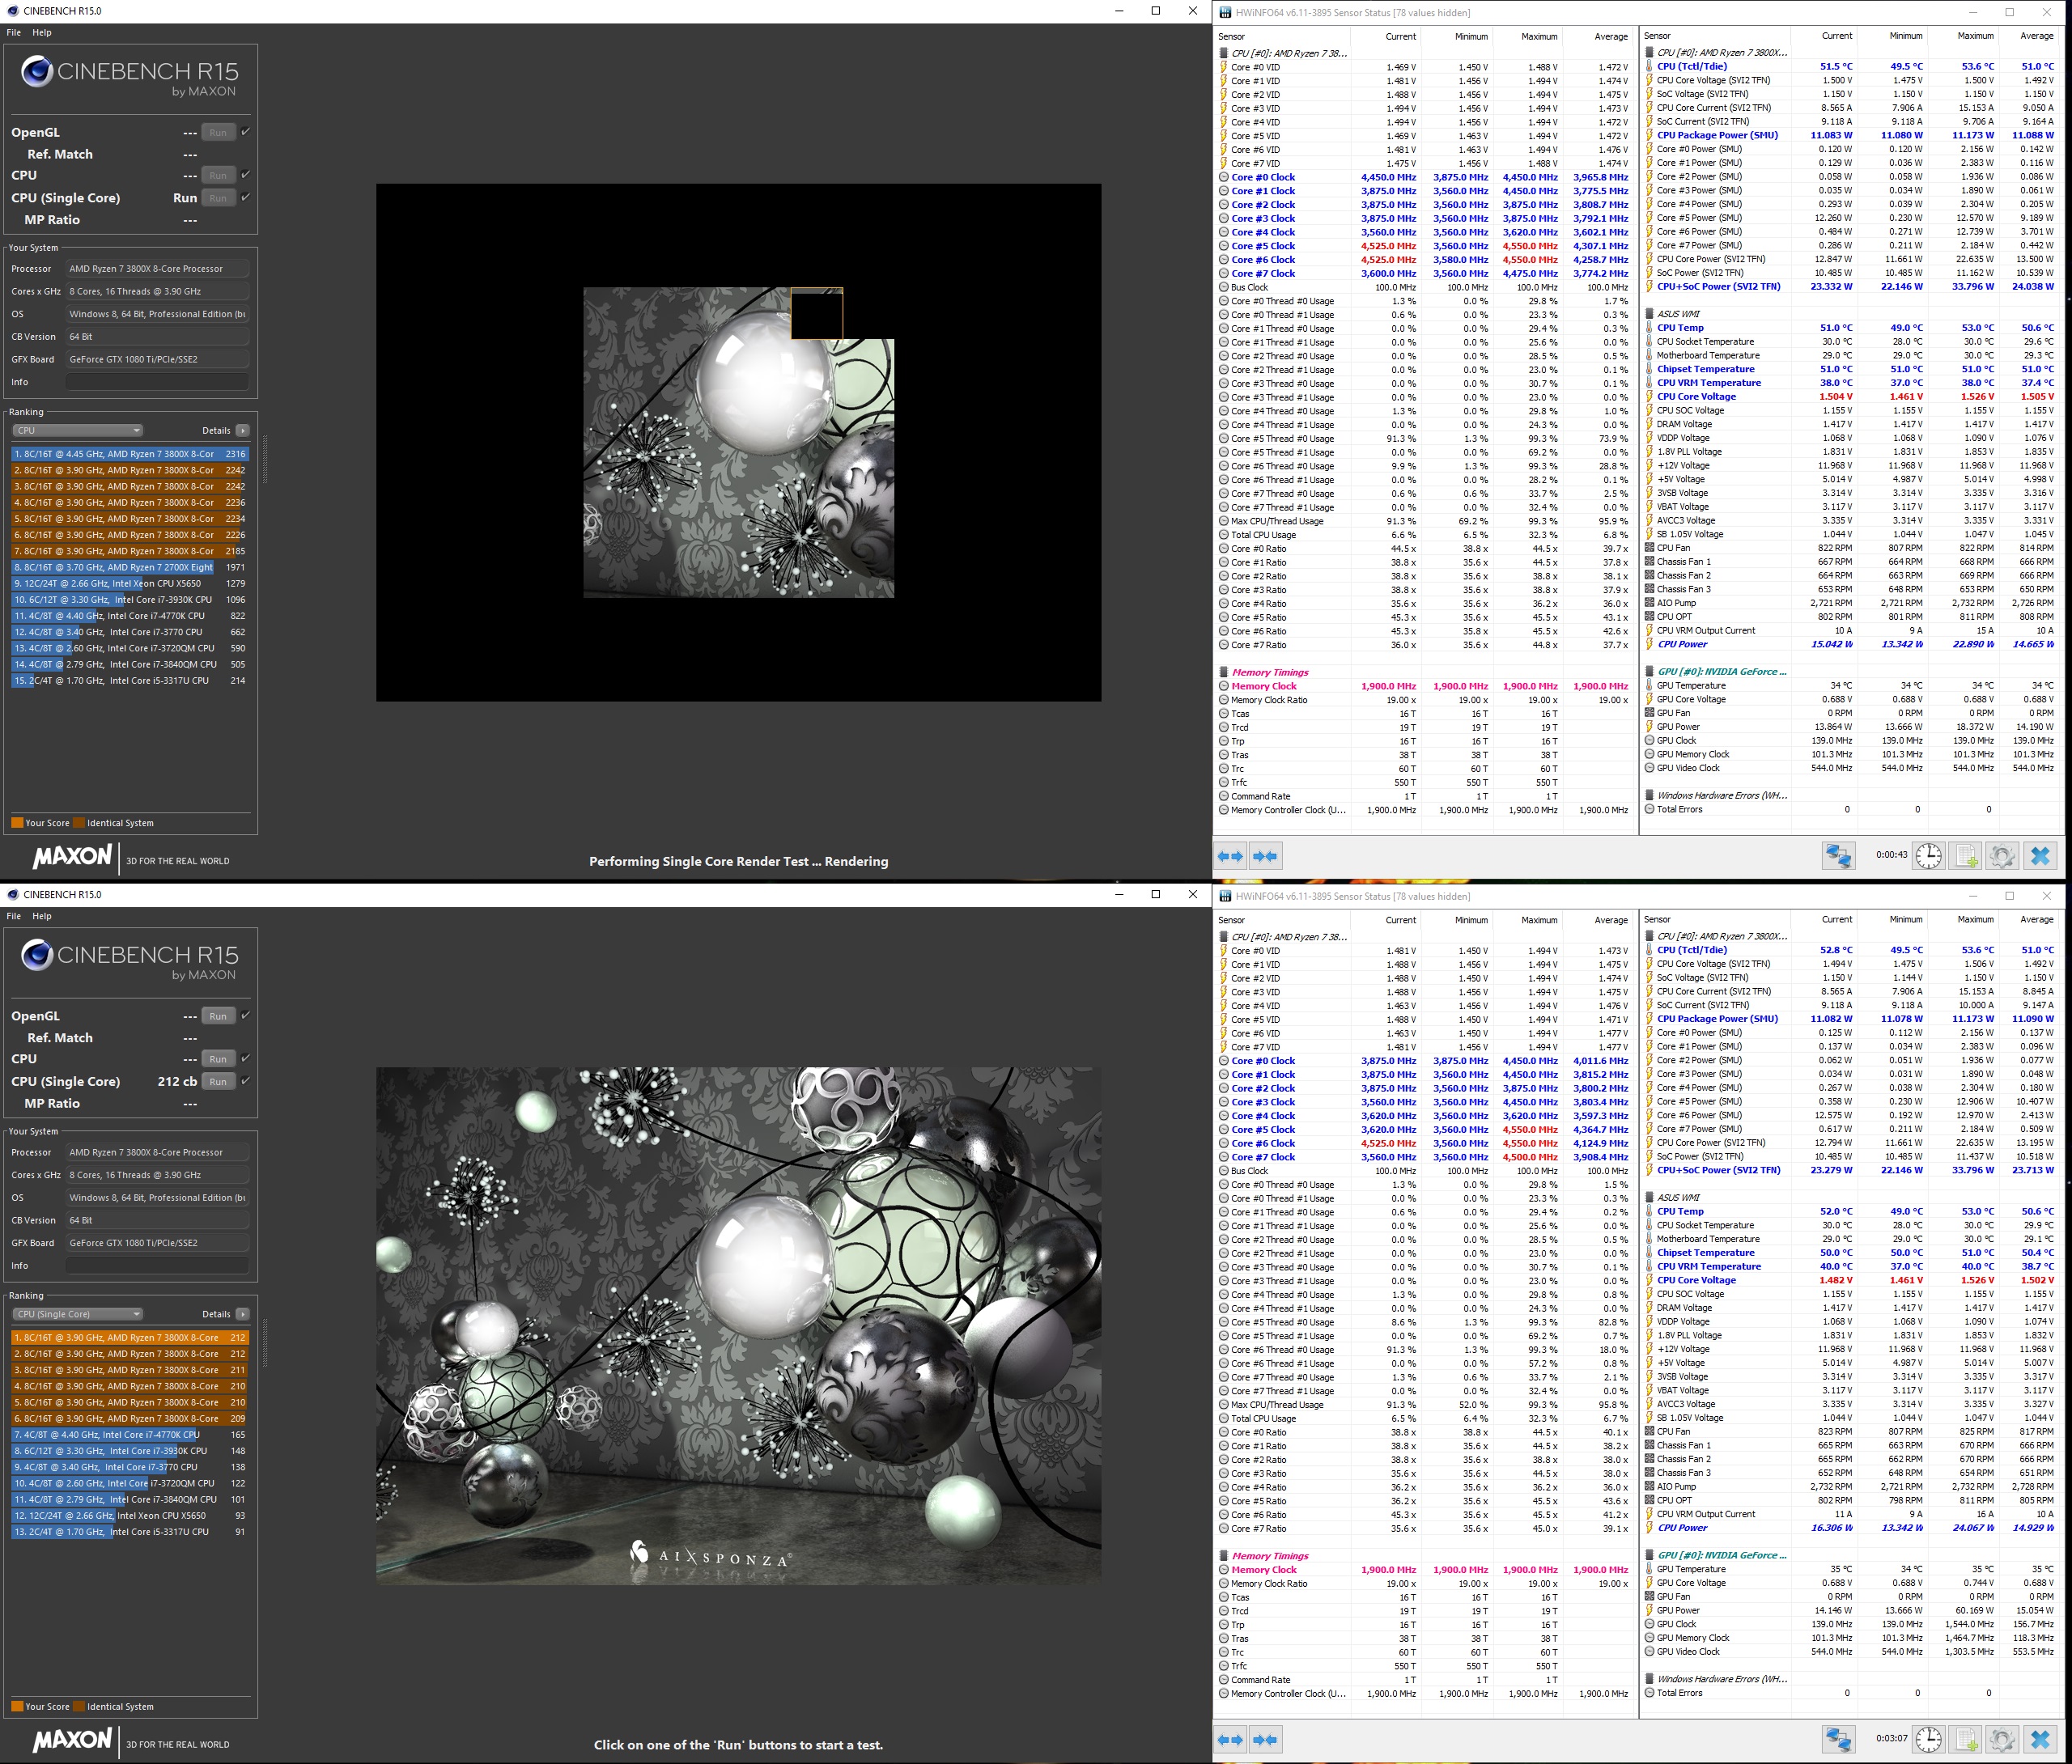Toggle OpenGL checkbox in Cinebench showing 212 cb
The width and height of the screenshot is (2072, 1764).
coord(246,1015)
